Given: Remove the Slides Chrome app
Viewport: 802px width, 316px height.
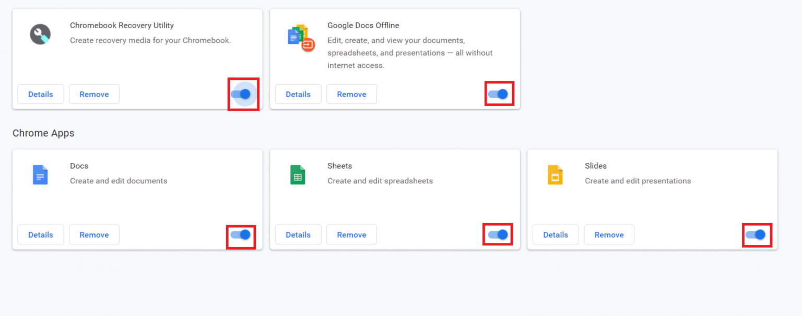Looking at the screenshot, I should (609, 235).
